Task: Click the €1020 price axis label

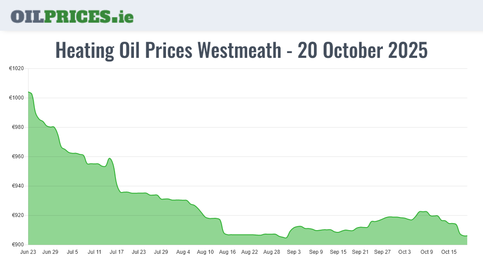Action: tap(16, 68)
